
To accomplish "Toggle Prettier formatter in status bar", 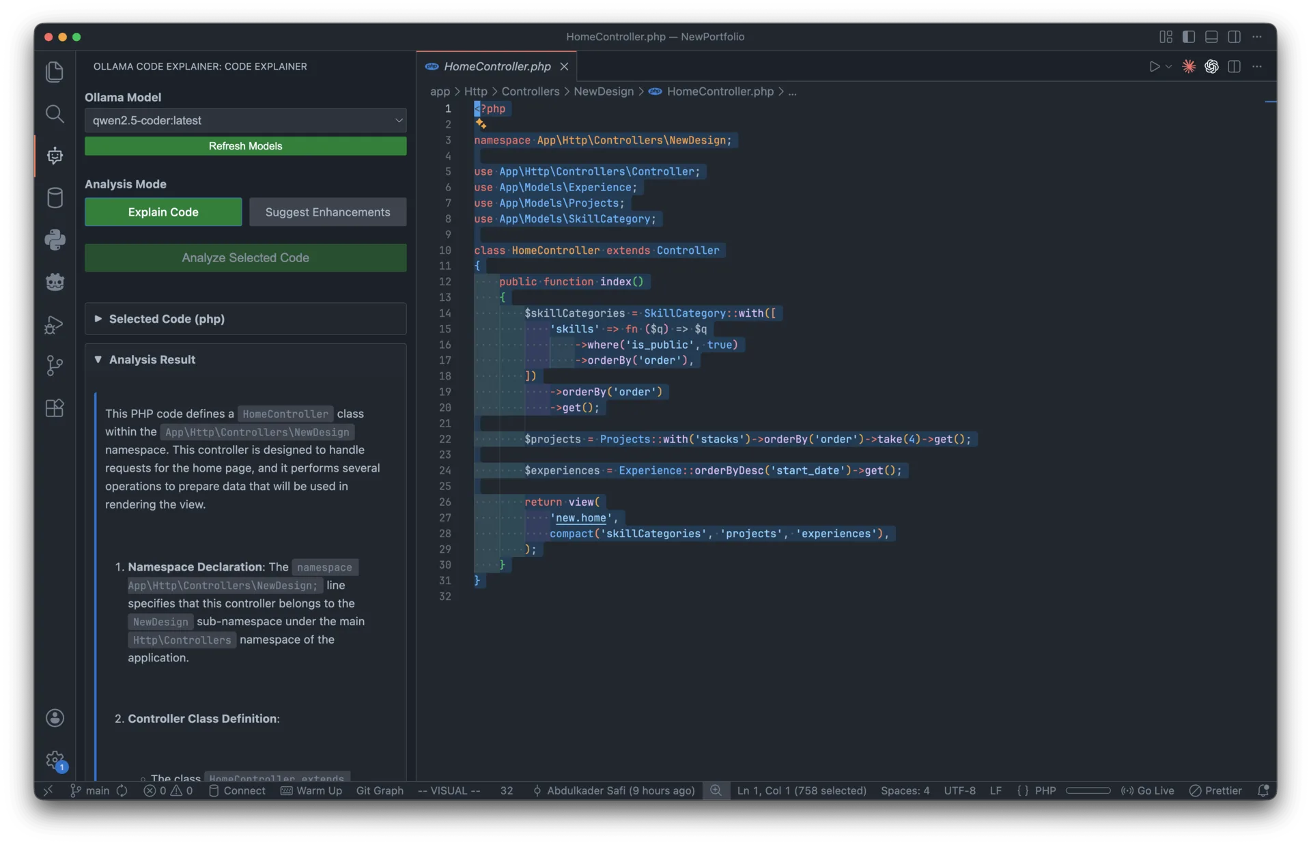I will [x=1215, y=790].
